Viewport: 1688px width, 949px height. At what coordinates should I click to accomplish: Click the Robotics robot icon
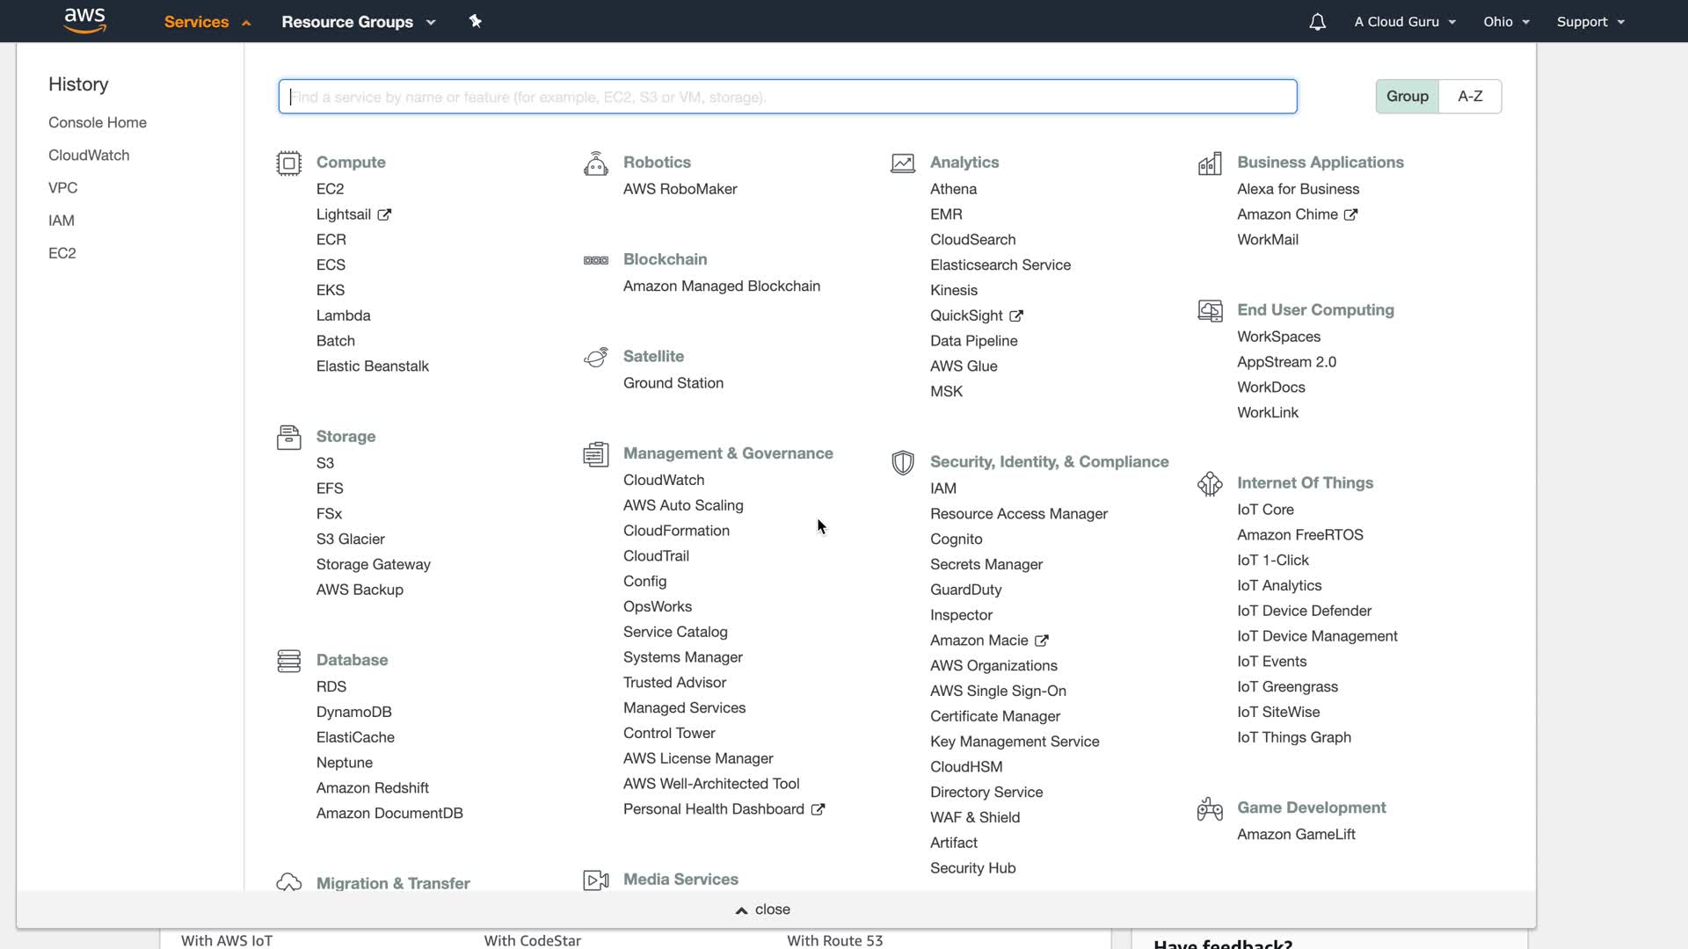point(595,163)
